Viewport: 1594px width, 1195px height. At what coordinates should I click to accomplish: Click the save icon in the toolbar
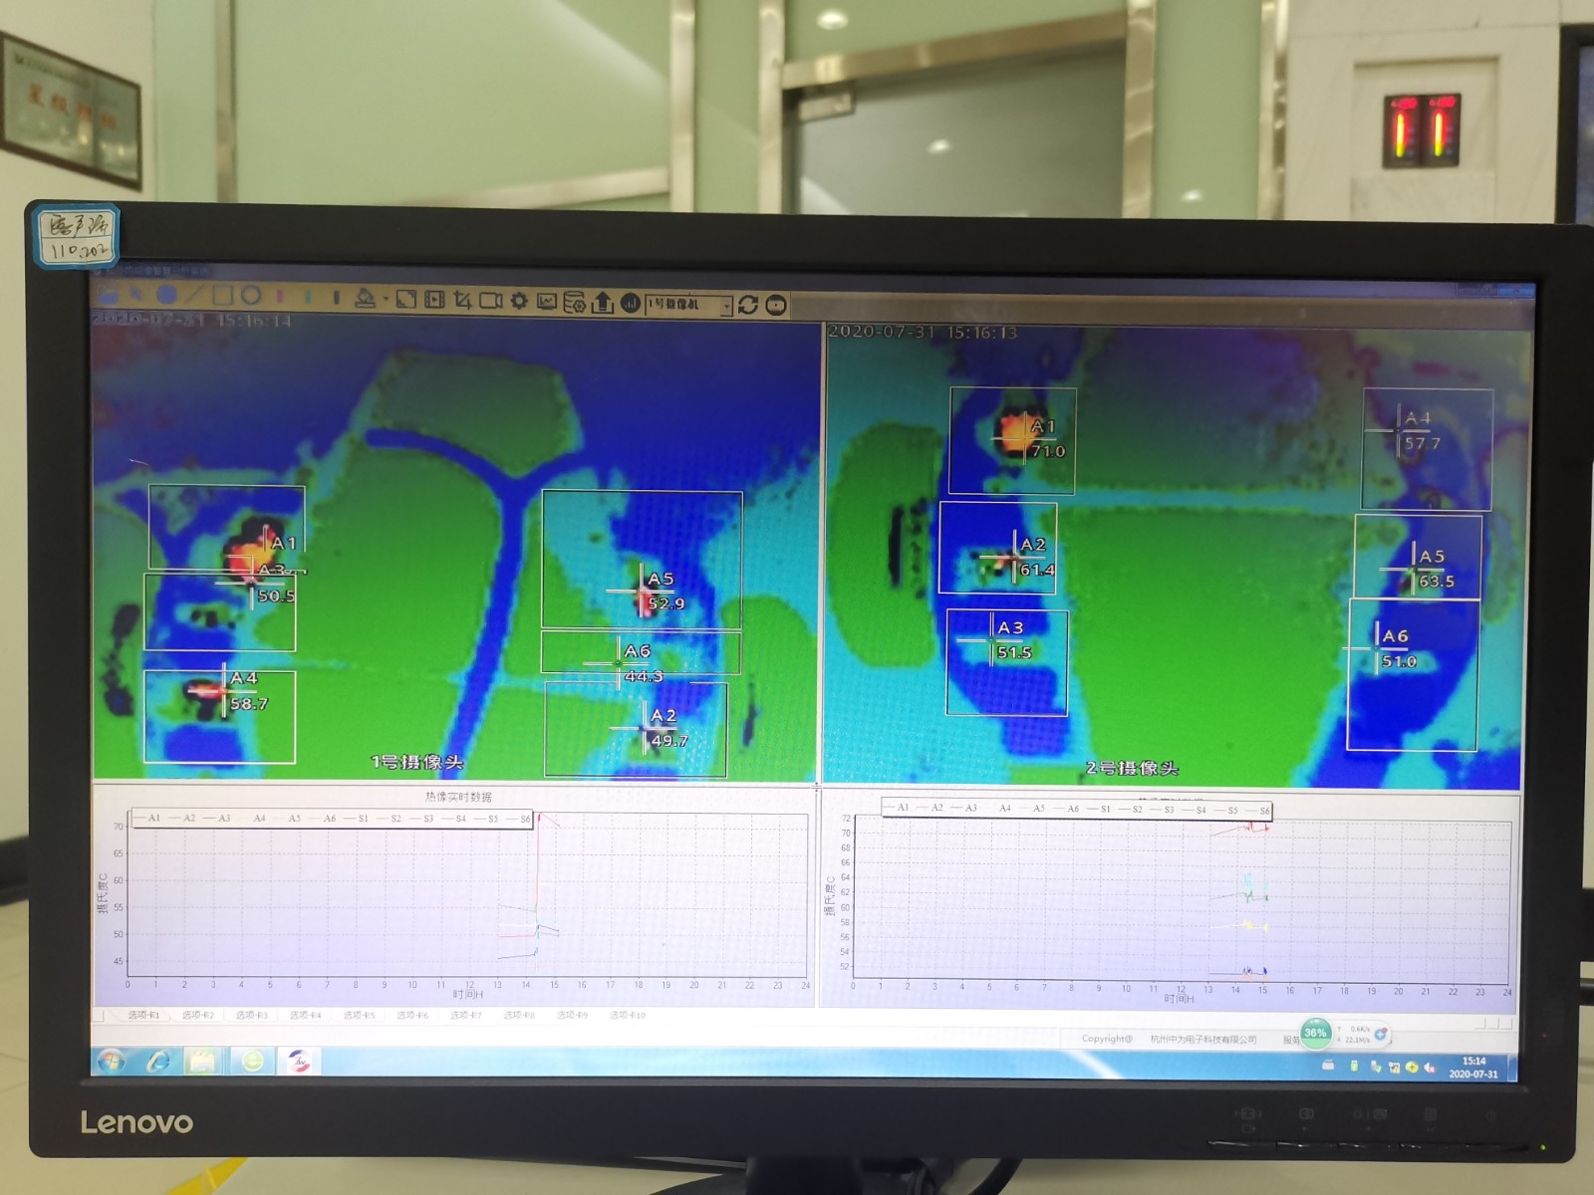[109, 295]
